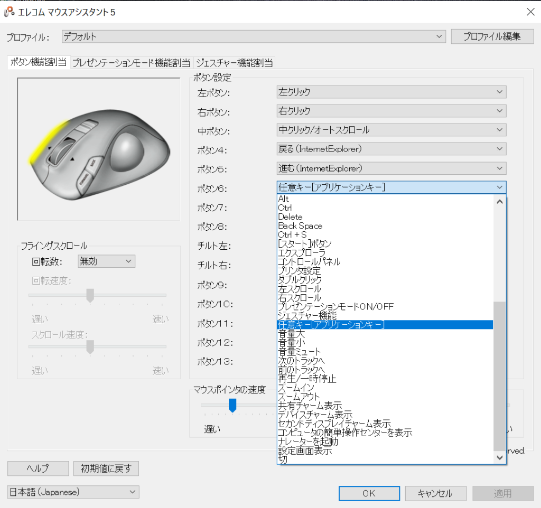This screenshot has height=508, width=541.
Task: Click the エレコム マウスアシスタント app icon in title bar
Action: 9,12
